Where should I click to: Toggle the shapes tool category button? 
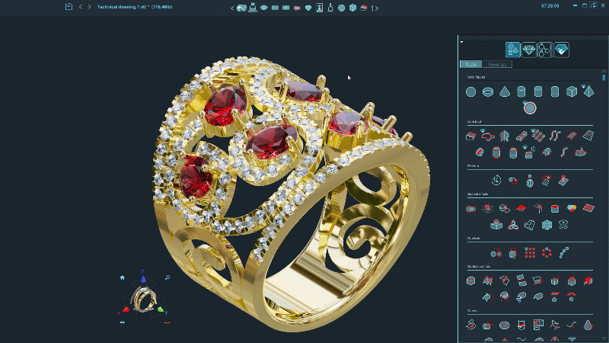tap(512, 50)
